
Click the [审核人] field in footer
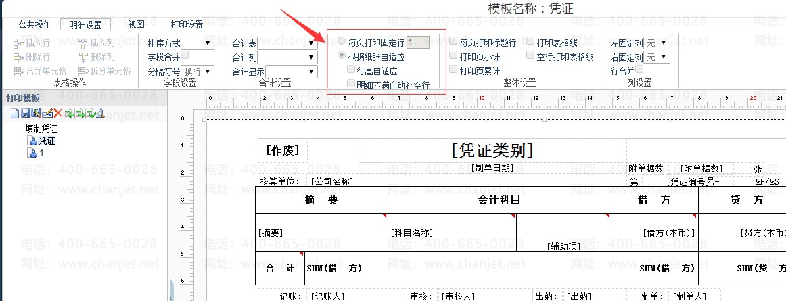tap(458, 296)
